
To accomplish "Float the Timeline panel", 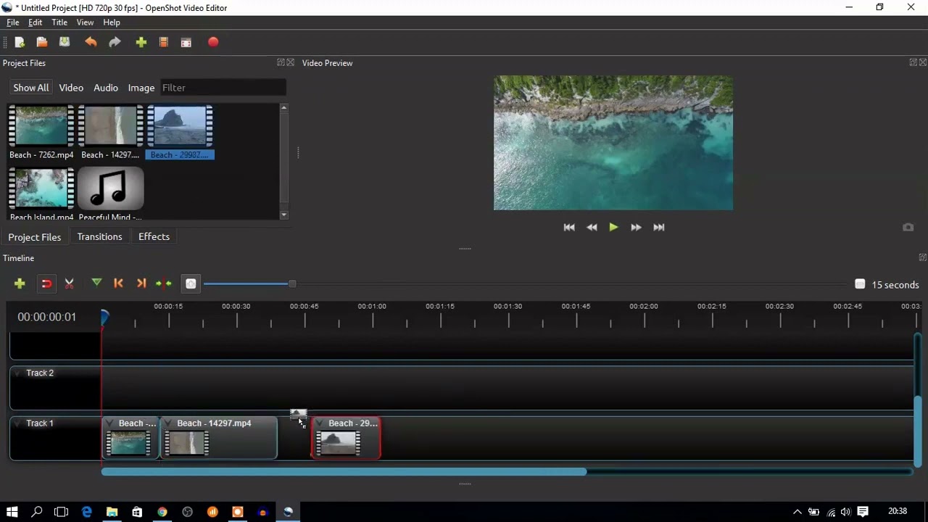I will [x=922, y=257].
